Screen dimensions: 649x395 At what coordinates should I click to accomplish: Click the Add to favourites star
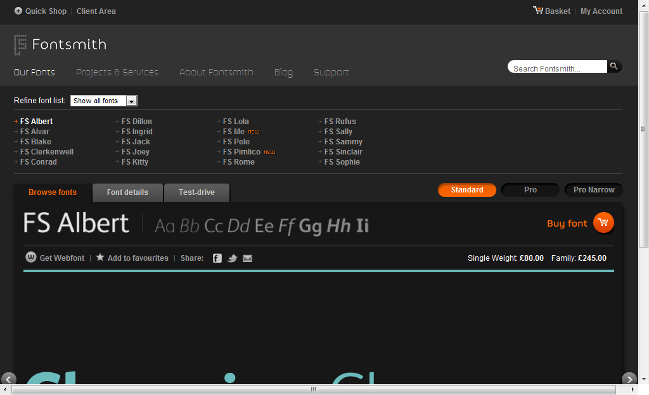point(100,258)
